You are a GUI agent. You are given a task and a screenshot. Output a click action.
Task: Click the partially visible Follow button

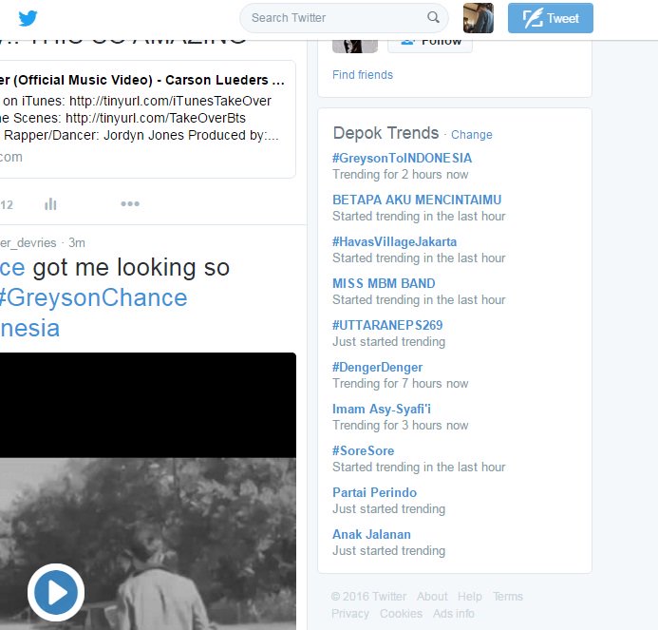430,47
